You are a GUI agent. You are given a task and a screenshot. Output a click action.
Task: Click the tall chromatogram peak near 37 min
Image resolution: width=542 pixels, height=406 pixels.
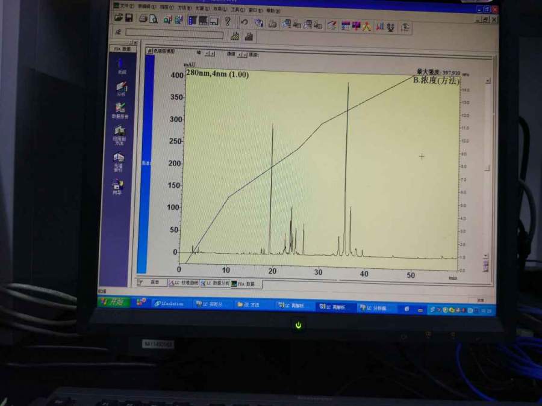[347, 168]
